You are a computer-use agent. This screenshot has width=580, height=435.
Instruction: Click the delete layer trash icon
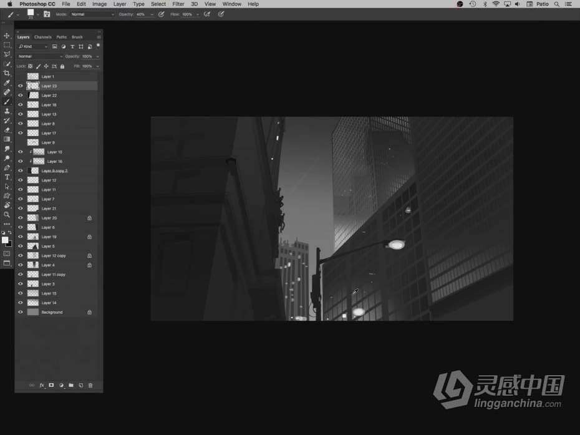(90, 385)
